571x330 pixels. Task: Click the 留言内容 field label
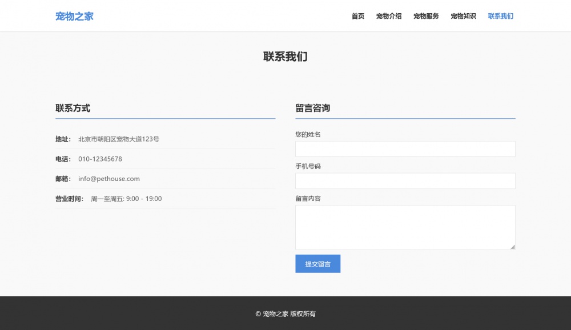[x=308, y=199]
